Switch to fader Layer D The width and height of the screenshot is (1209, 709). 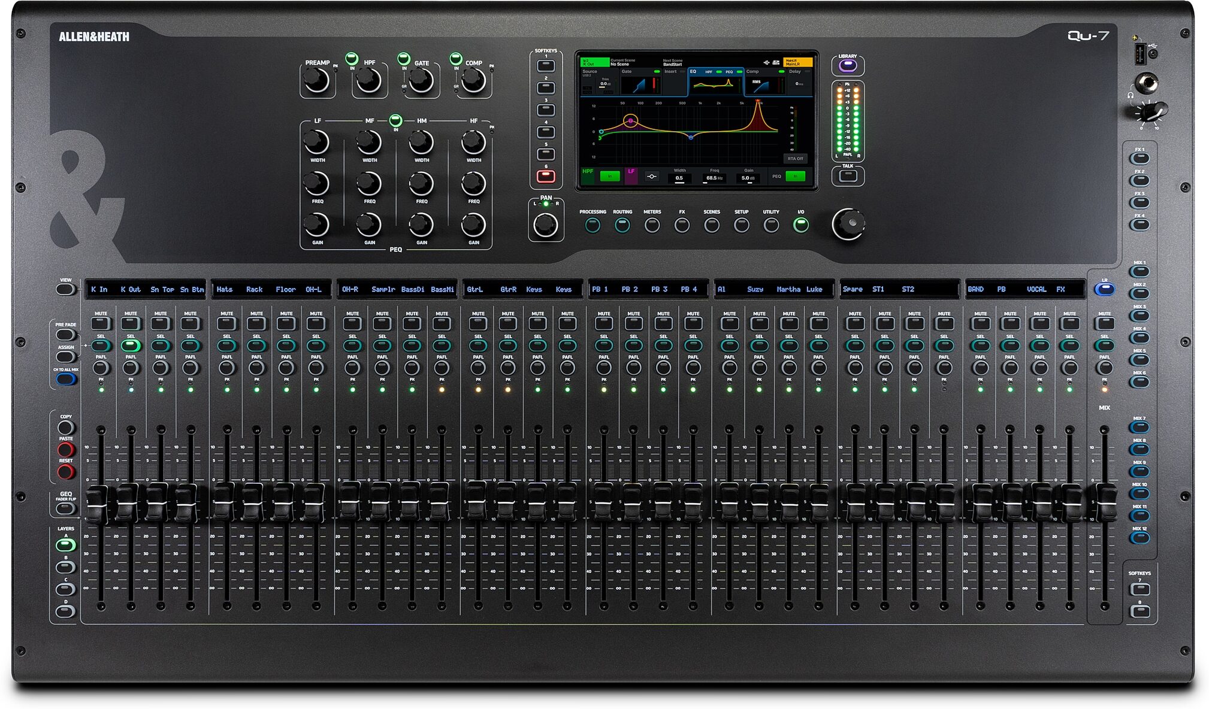point(65,611)
